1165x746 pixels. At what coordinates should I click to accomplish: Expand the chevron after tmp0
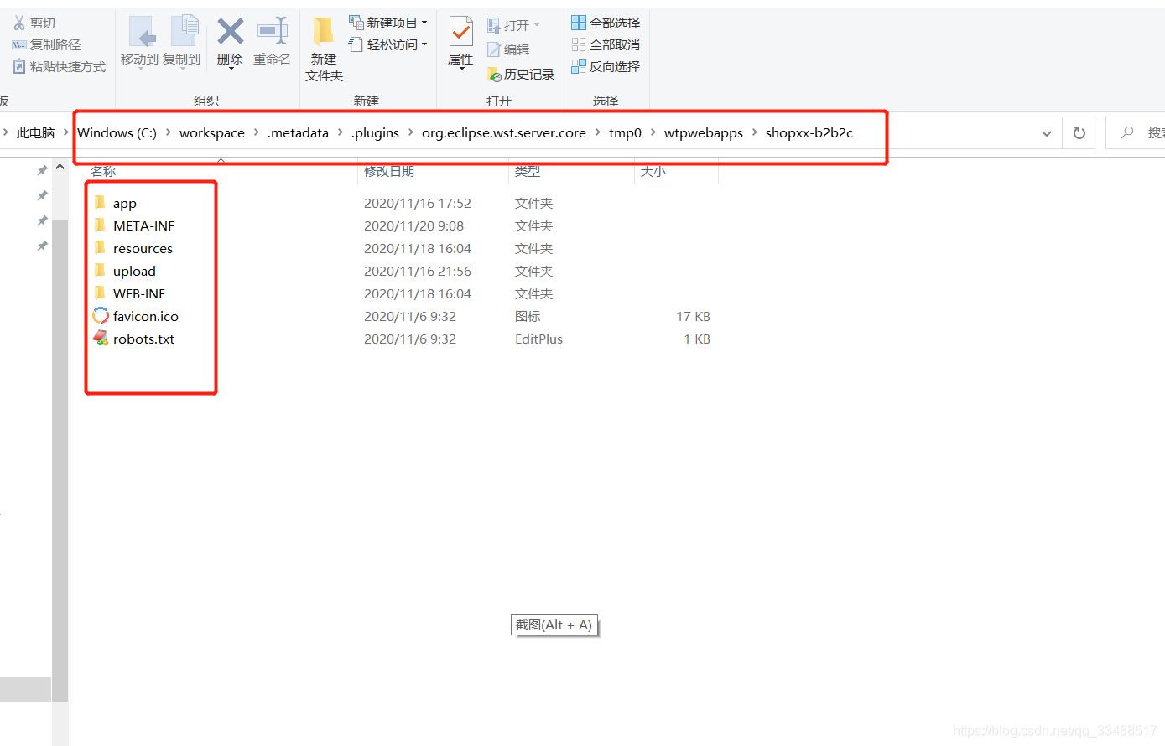click(653, 132)
